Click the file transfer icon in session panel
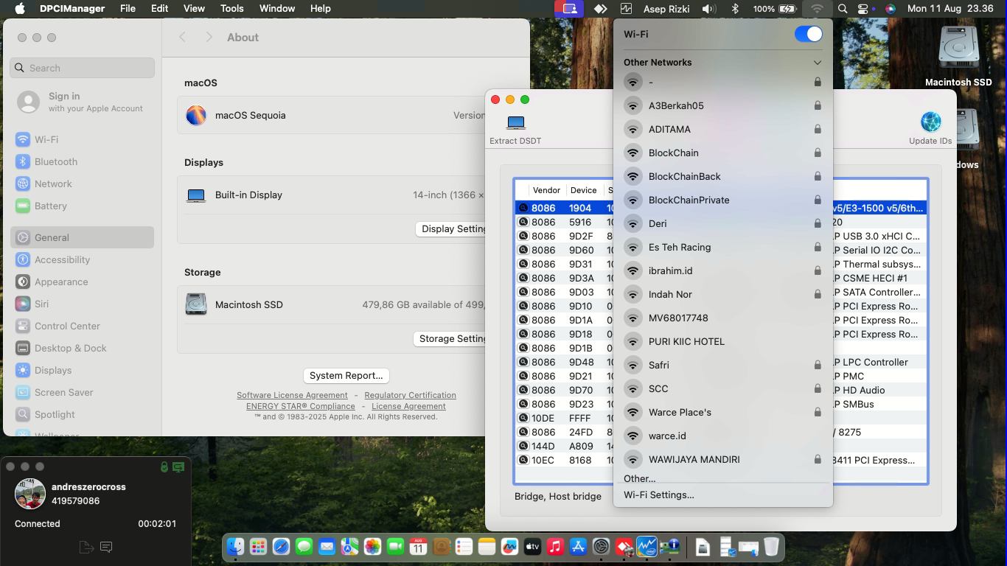This screenshot has height=566, width=1007. click(x=86, y=547)
